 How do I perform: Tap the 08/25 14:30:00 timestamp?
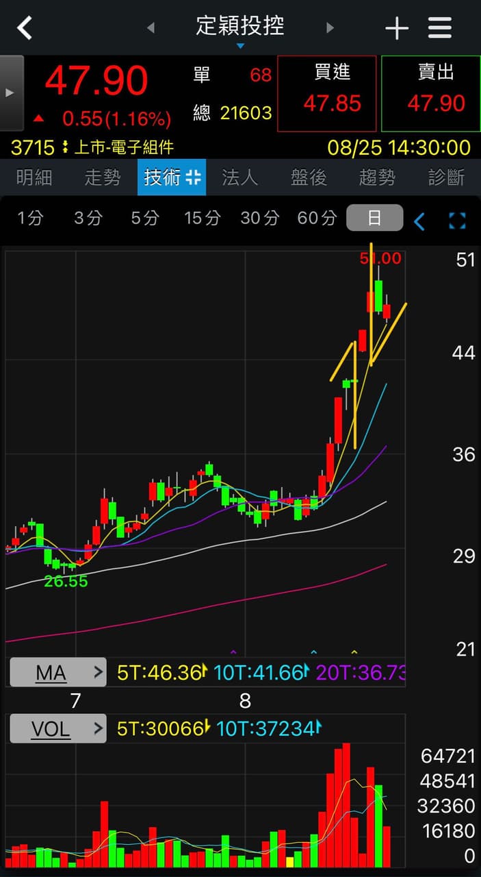[399, 147]
